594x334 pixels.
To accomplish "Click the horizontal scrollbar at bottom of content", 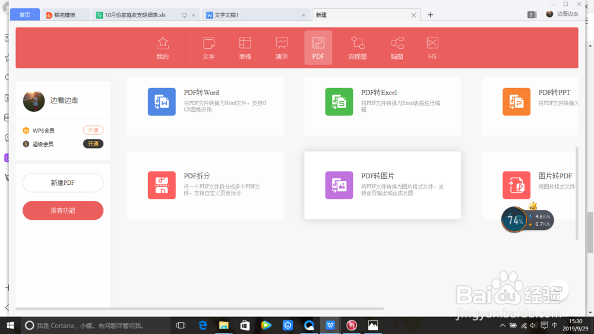I will tap(200, 308).
